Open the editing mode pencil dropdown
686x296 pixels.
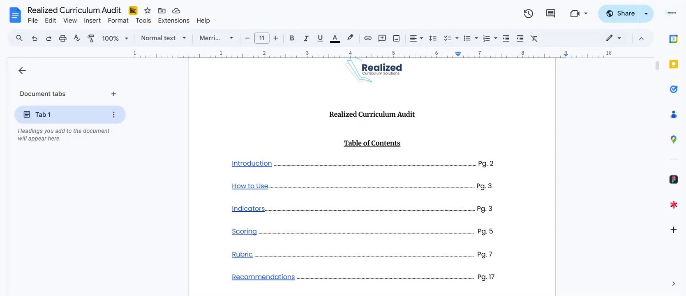click(x=613, y=38)
